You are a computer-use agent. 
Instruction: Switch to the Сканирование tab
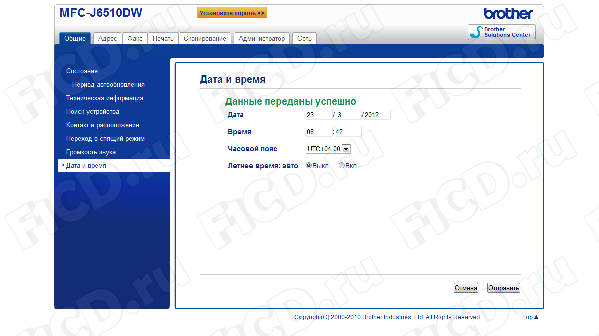[205, 38]
